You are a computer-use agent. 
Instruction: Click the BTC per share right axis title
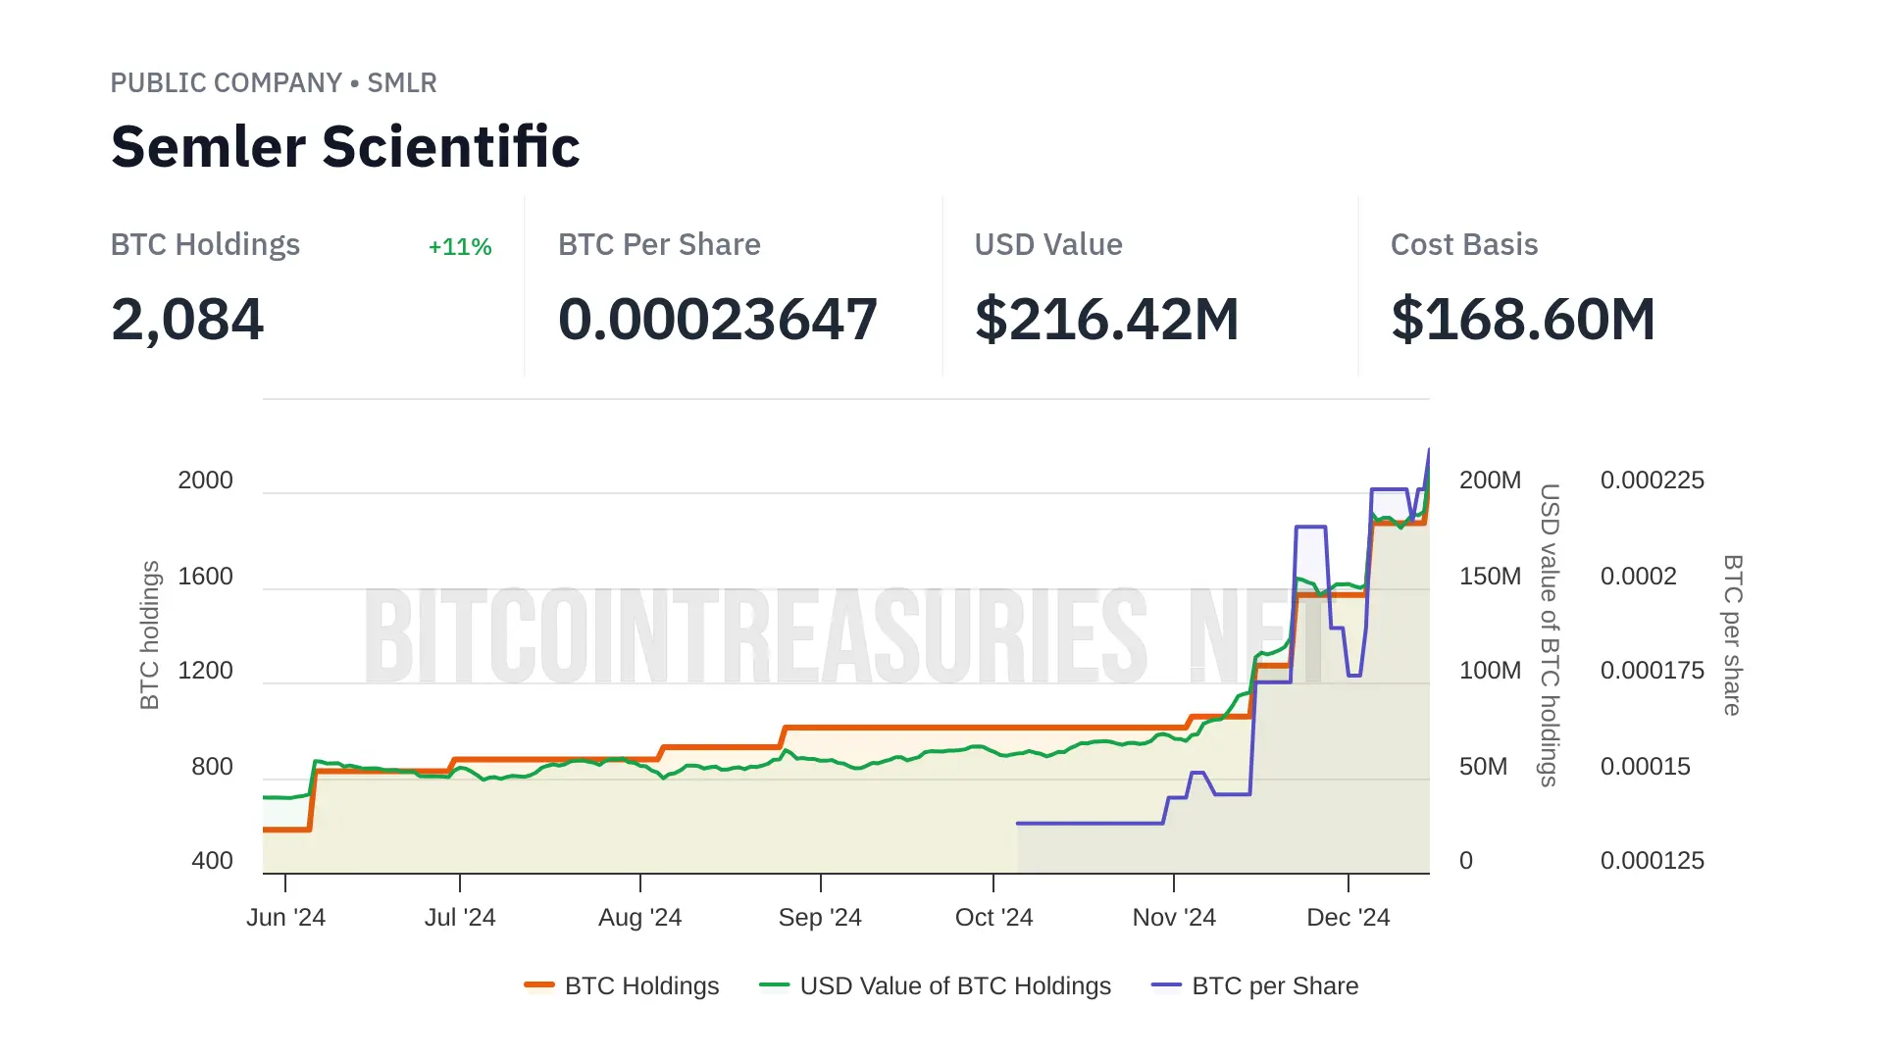tap(1733, 634)
